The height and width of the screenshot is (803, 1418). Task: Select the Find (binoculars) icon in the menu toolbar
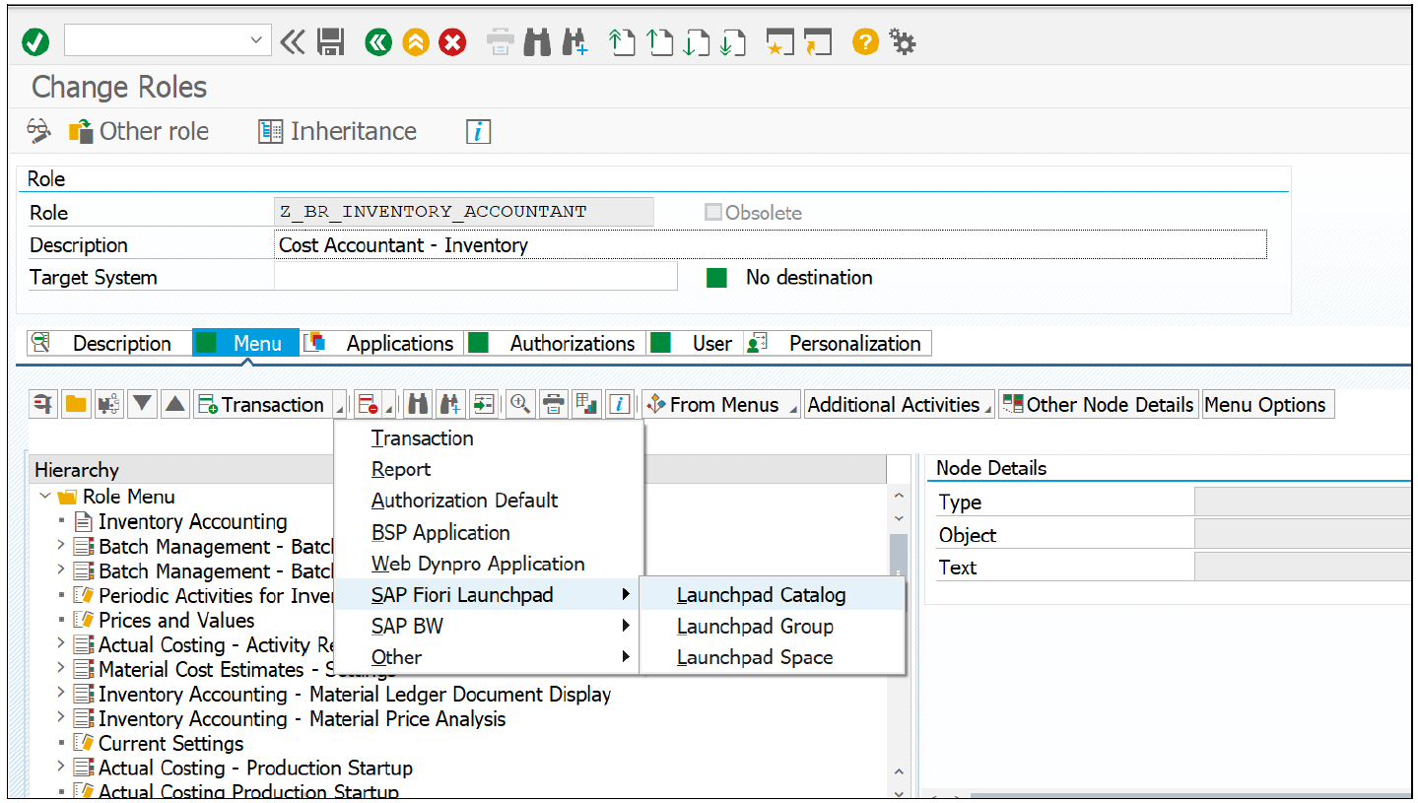click(x=417, y=404)
